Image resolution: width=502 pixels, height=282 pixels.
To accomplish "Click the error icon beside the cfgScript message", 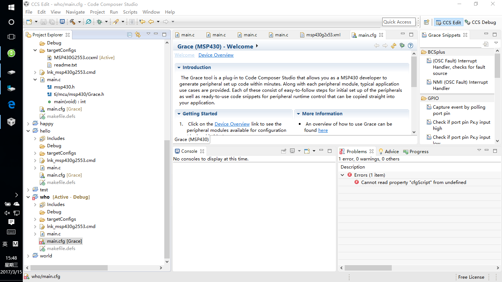I will coord(356,182).
